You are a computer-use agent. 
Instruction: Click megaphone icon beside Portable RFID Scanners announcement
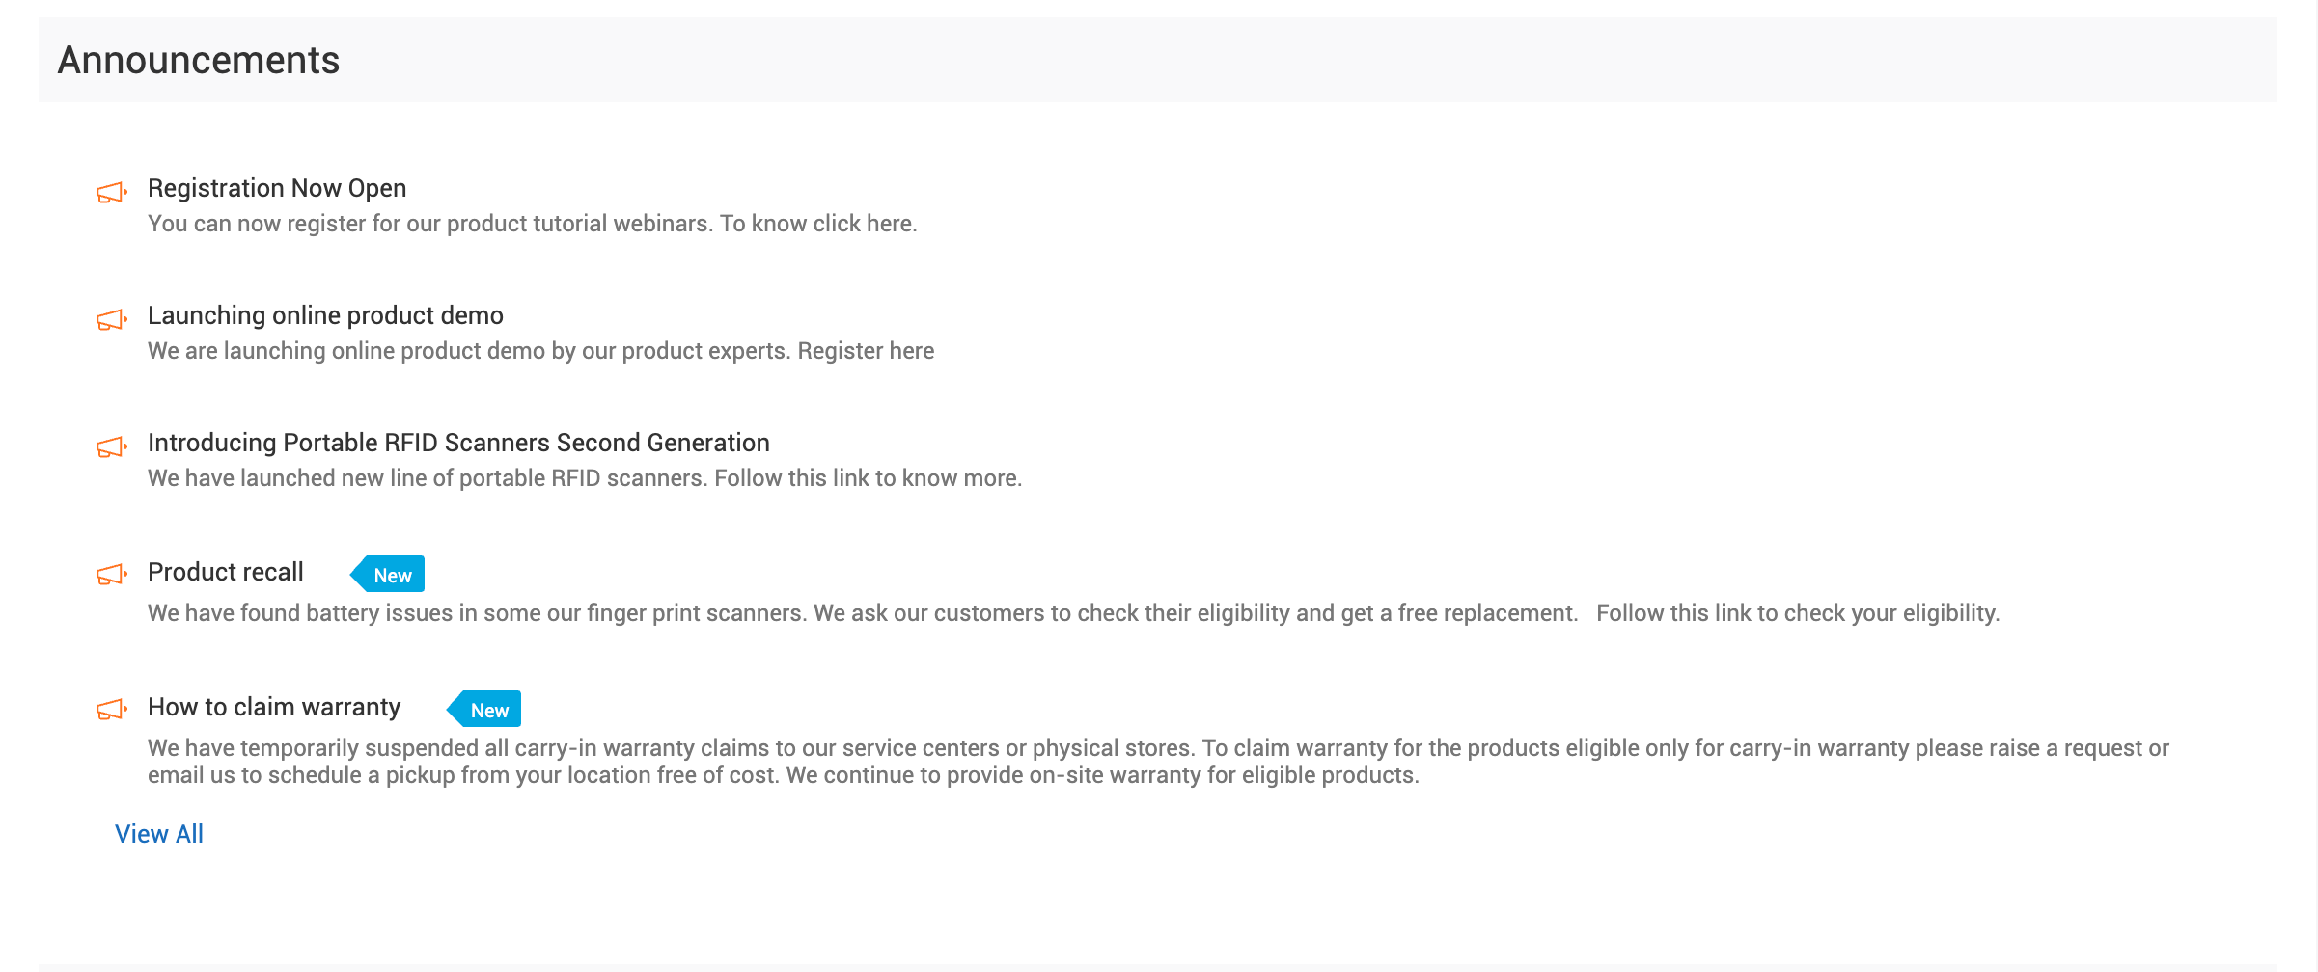[x=112, y=447]
